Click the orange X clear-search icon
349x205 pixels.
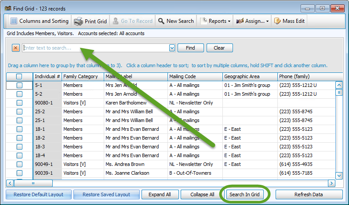click(x=16, y=48)
